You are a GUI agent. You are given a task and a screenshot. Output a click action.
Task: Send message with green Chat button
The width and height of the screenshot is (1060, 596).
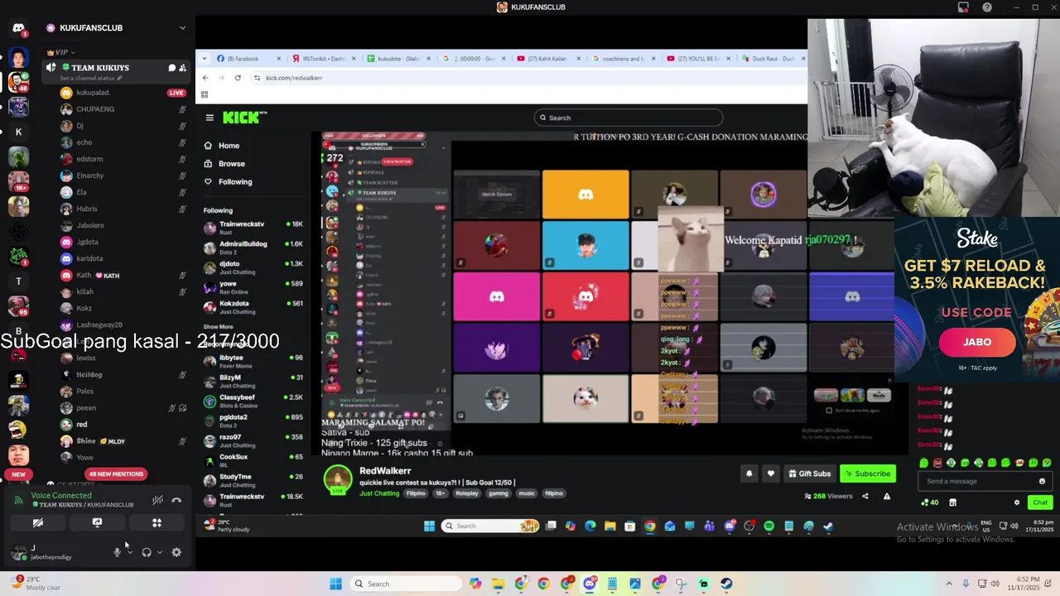1040,502
